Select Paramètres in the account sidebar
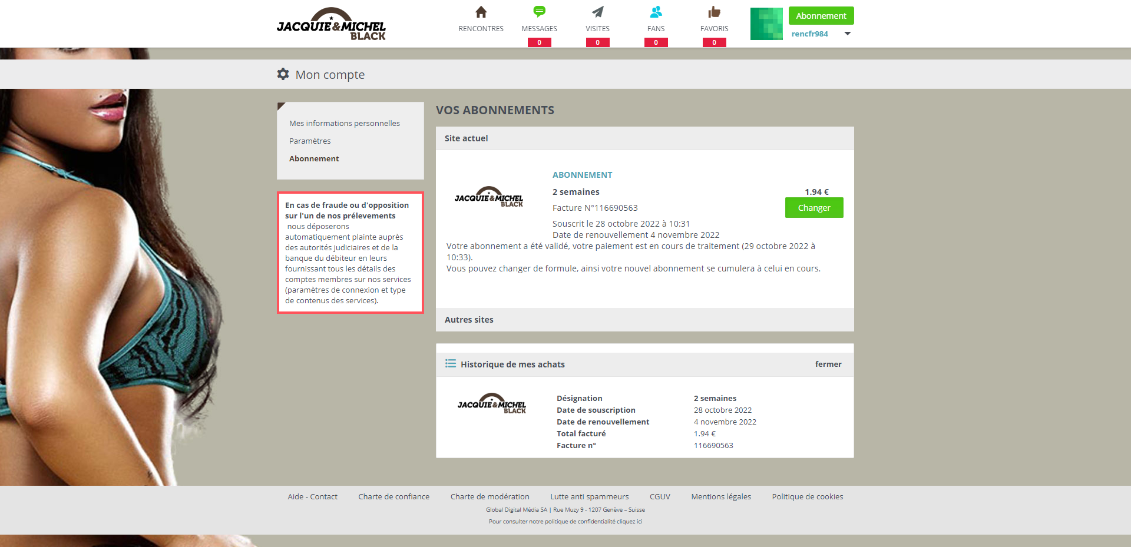The height and width of the screenshot is (547, 1131). 310,141
